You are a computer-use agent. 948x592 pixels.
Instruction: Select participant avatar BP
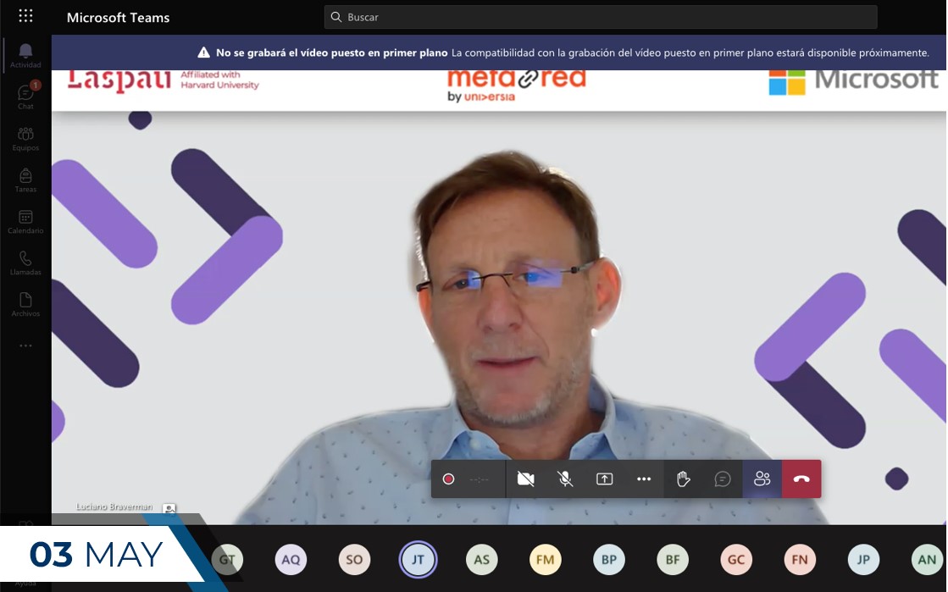pos(609,559)
